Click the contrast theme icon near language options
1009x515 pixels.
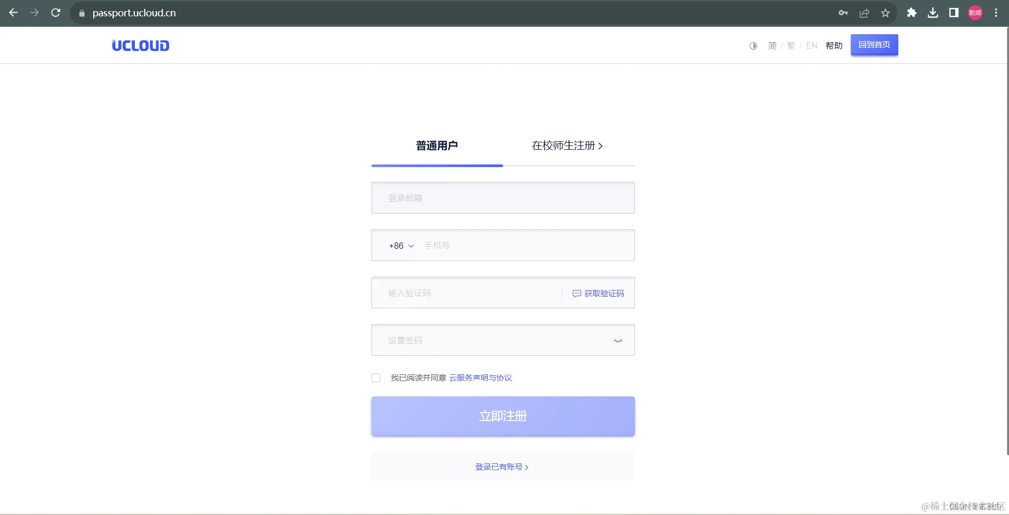[753, 45]
